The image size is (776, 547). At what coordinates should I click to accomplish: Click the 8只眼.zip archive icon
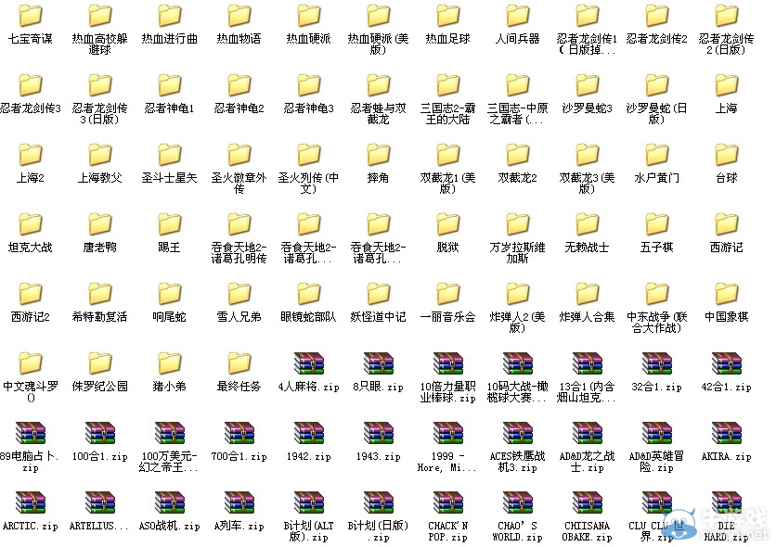click(x=378, y=364)
